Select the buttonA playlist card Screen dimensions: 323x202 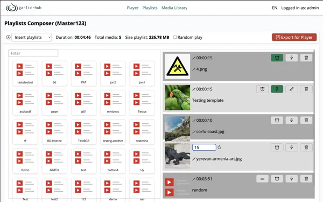(x=113, y=161)
